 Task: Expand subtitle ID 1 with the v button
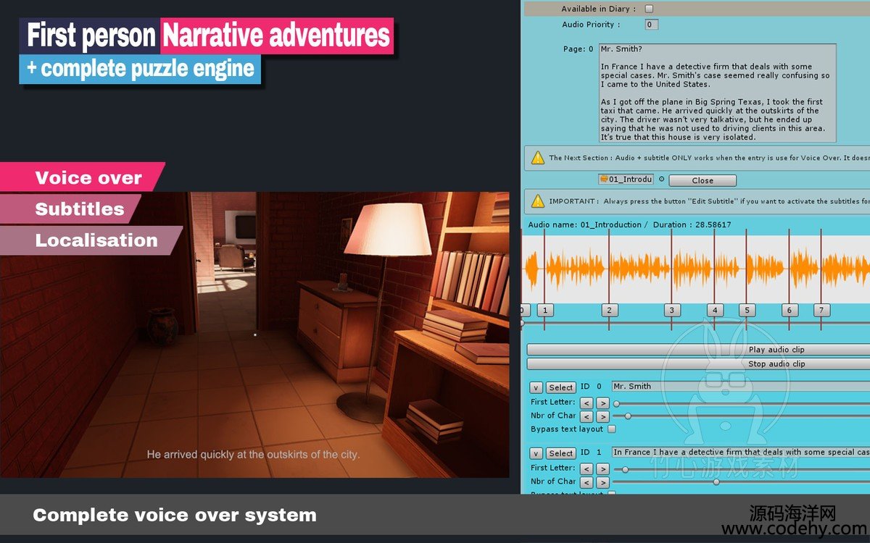click(536, 453)
